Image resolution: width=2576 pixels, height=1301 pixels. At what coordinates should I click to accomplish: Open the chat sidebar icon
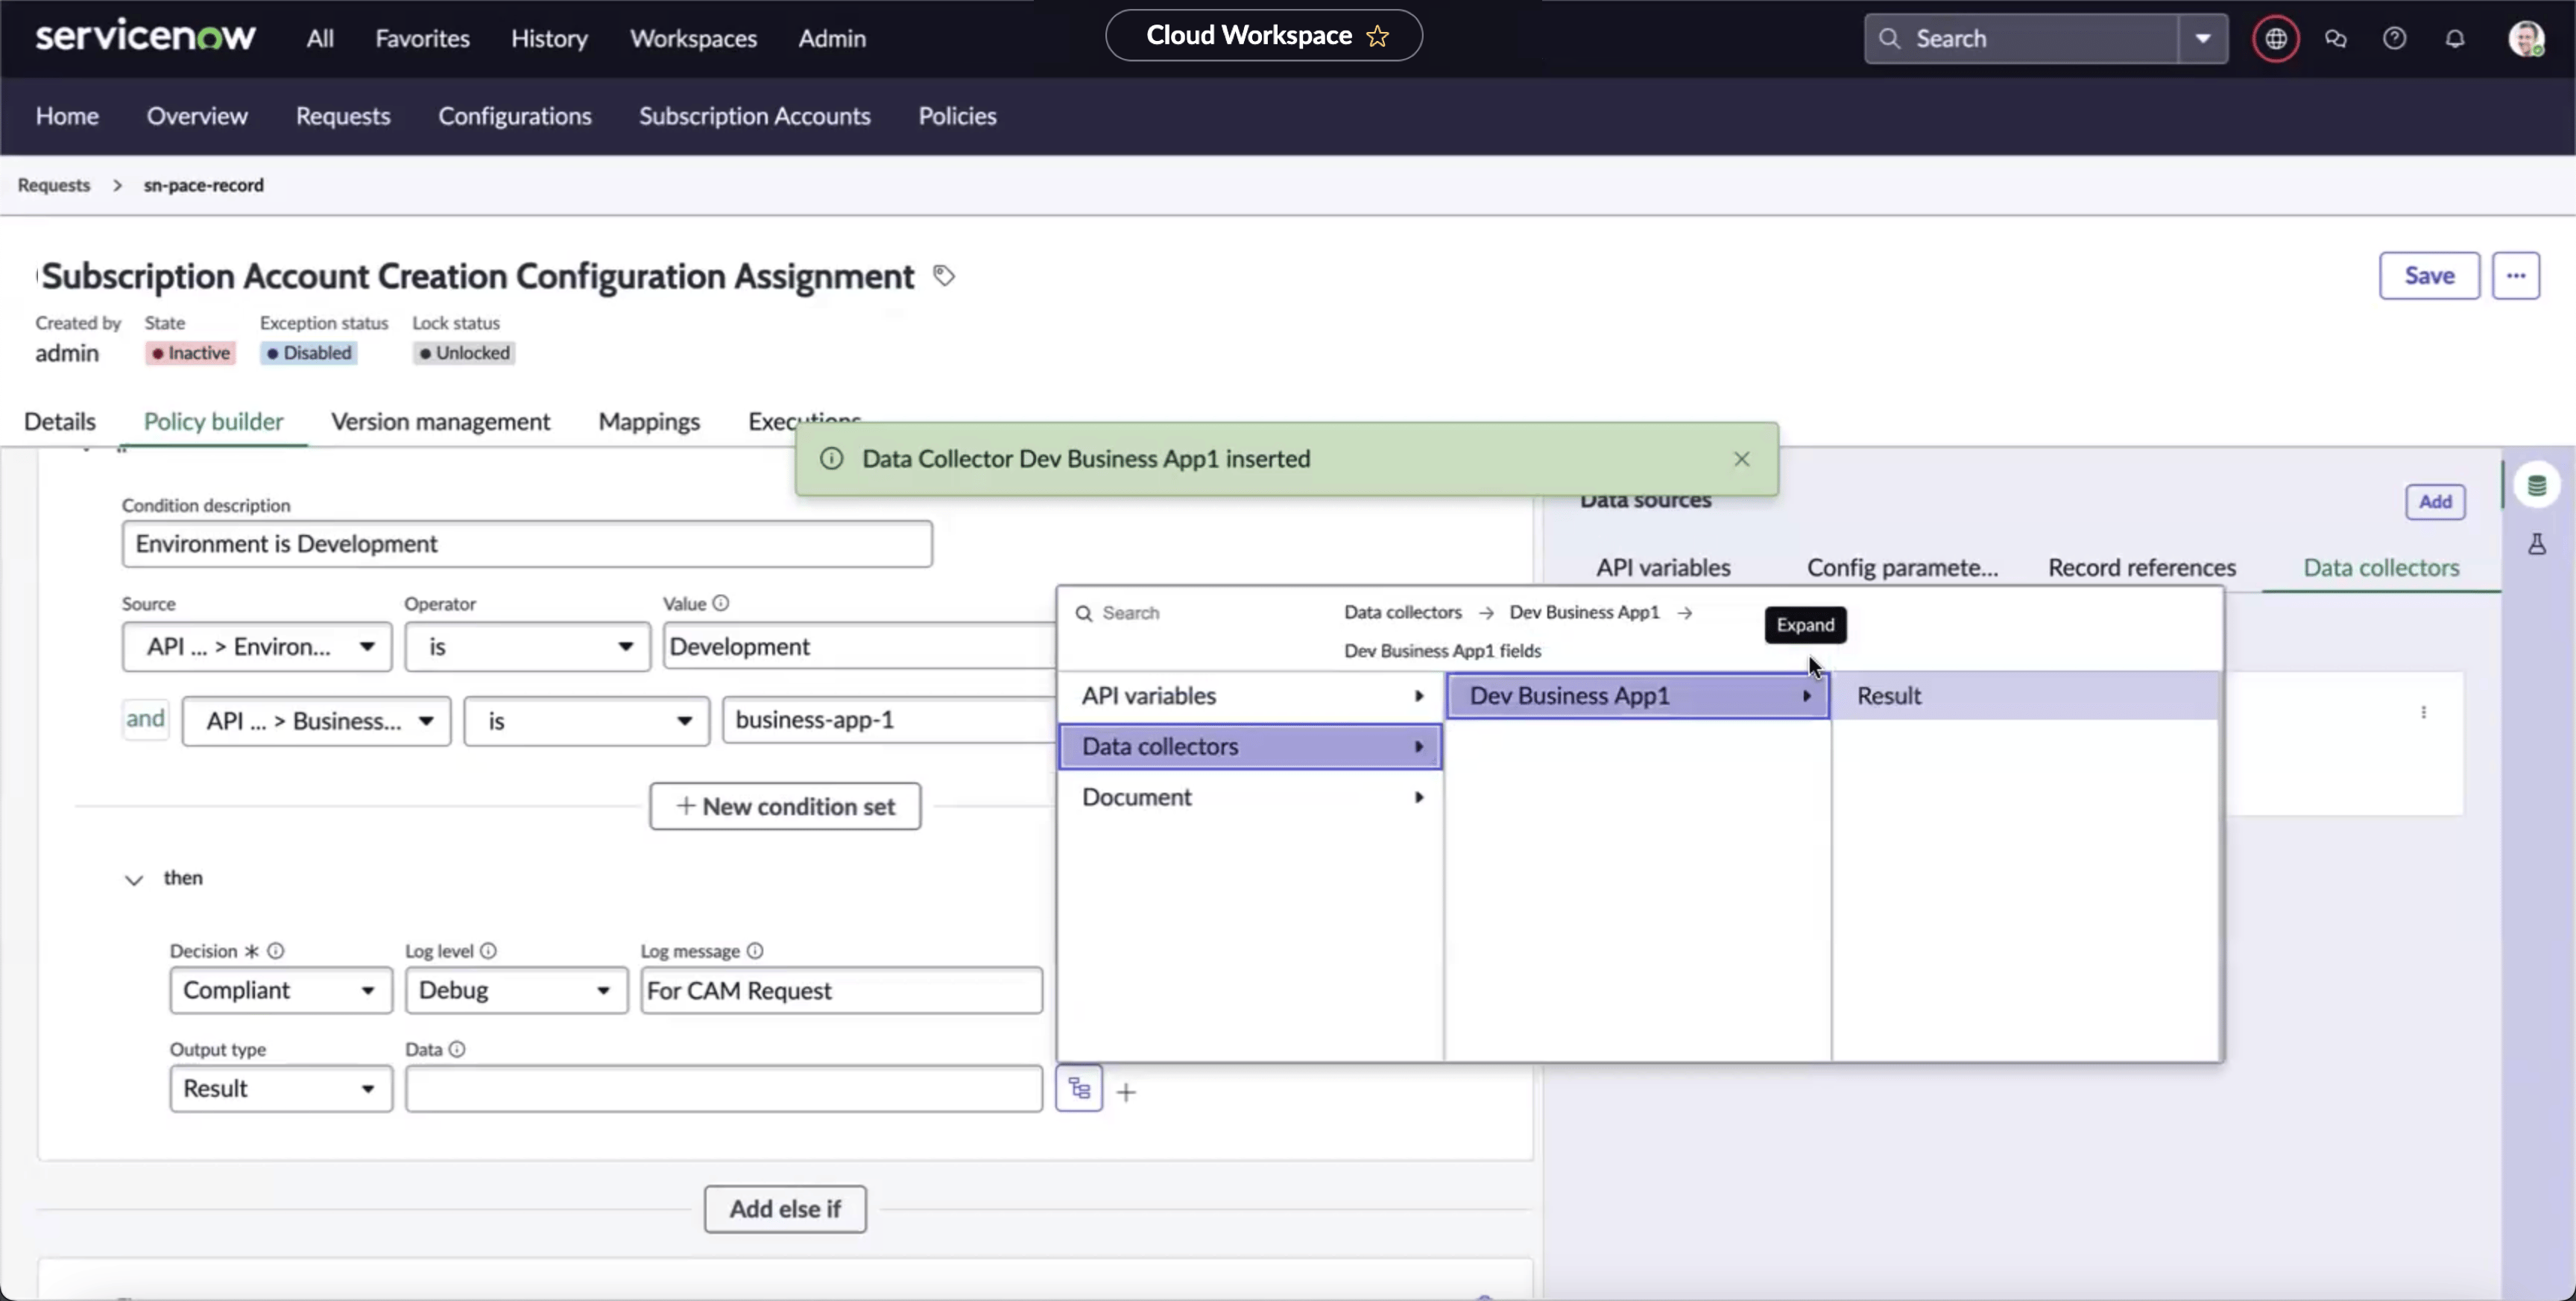tap(2336, 38)
